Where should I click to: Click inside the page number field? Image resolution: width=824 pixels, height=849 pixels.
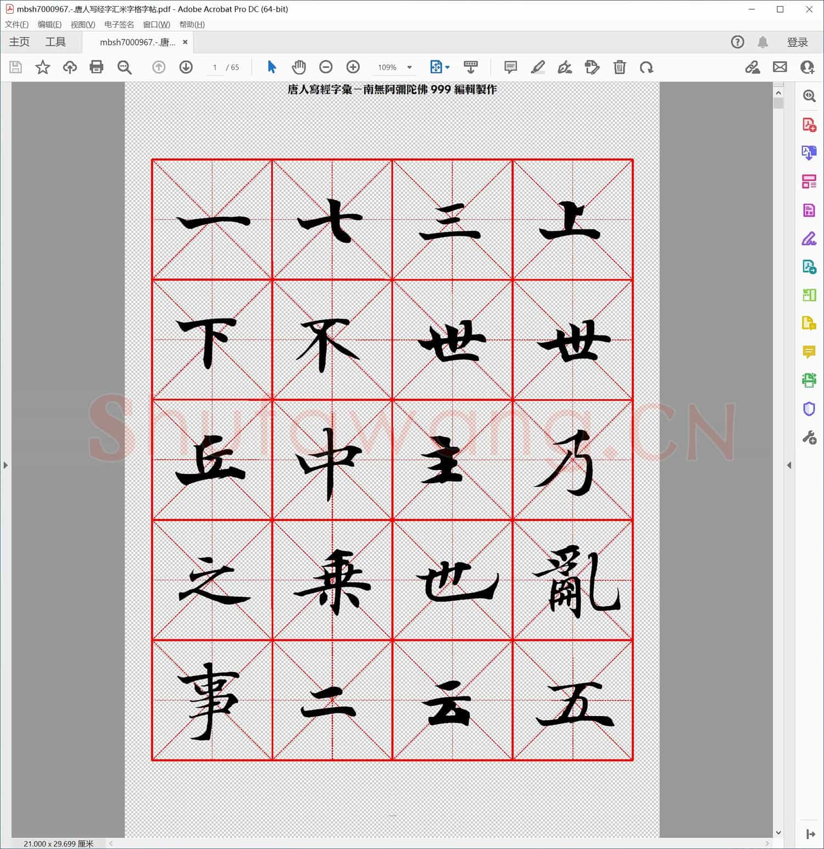coord(214,67)
